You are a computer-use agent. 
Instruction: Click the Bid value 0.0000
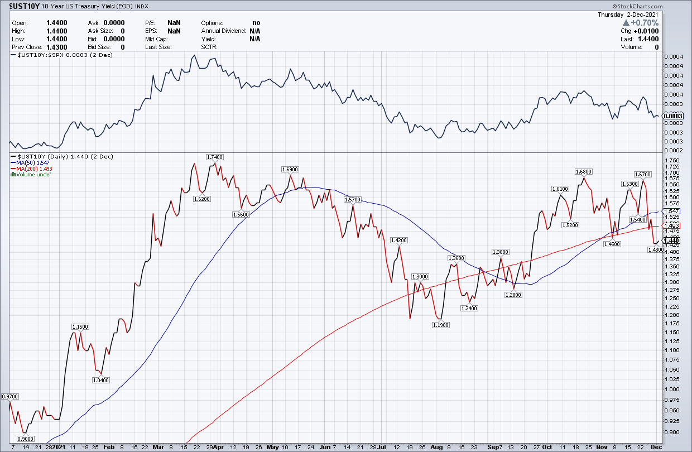(x=115, y=39)
